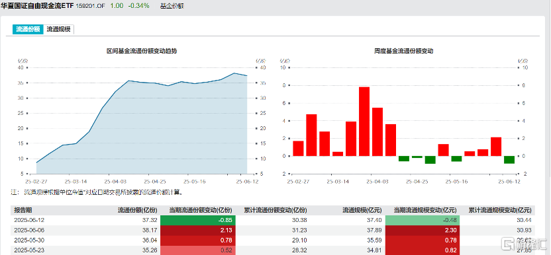Click the 基金份额 label in header
Viewport: 551px width, 255px height.
pos(172,6)
